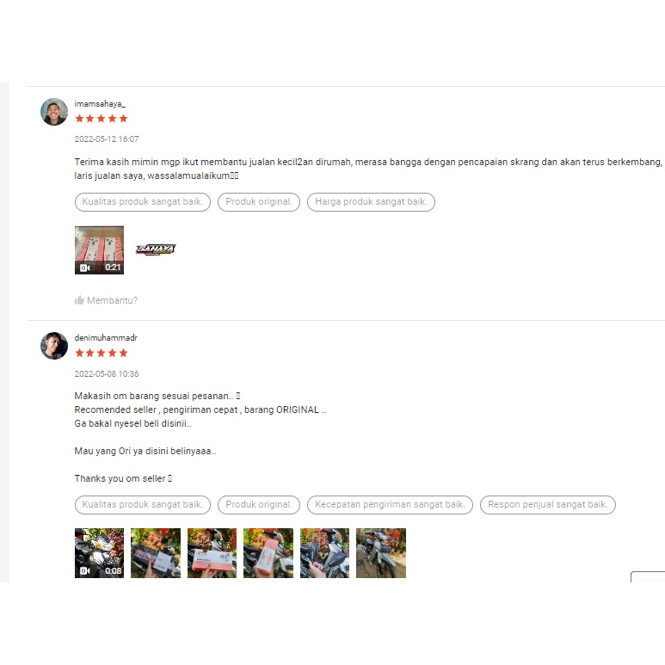Open imamsahaya_ username link
Viewport: 665px width, 665px height.
[x=100, y=104]
